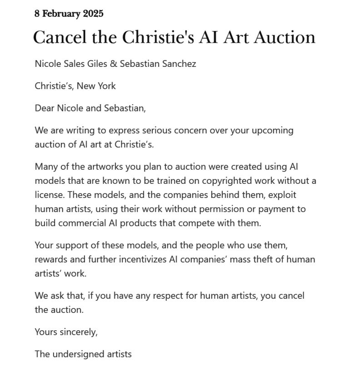Click the line build commercial AI products

(148, 223)
